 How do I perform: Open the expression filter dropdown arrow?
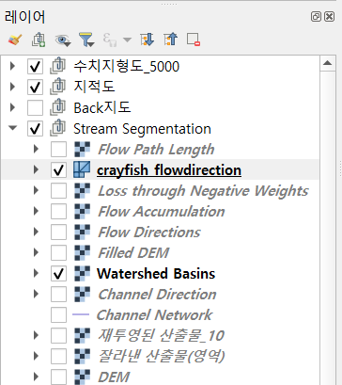(127, 40)
